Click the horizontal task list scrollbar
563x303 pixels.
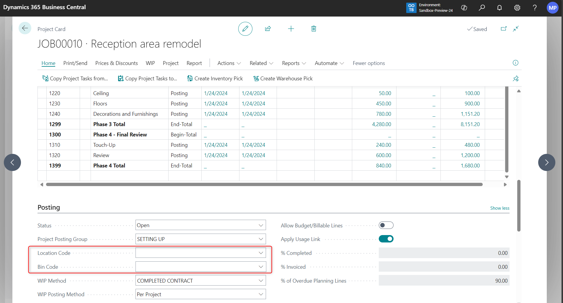pyautogui.click(x=264, y=185)
